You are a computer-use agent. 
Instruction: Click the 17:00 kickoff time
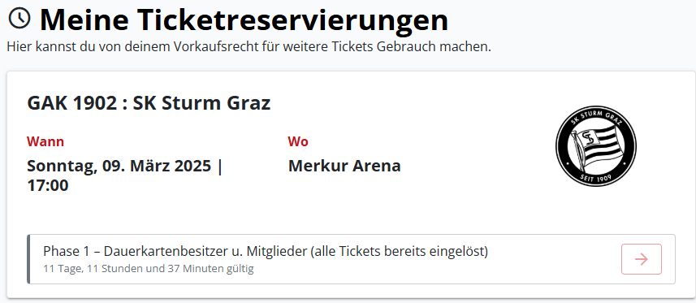point(48,185)
